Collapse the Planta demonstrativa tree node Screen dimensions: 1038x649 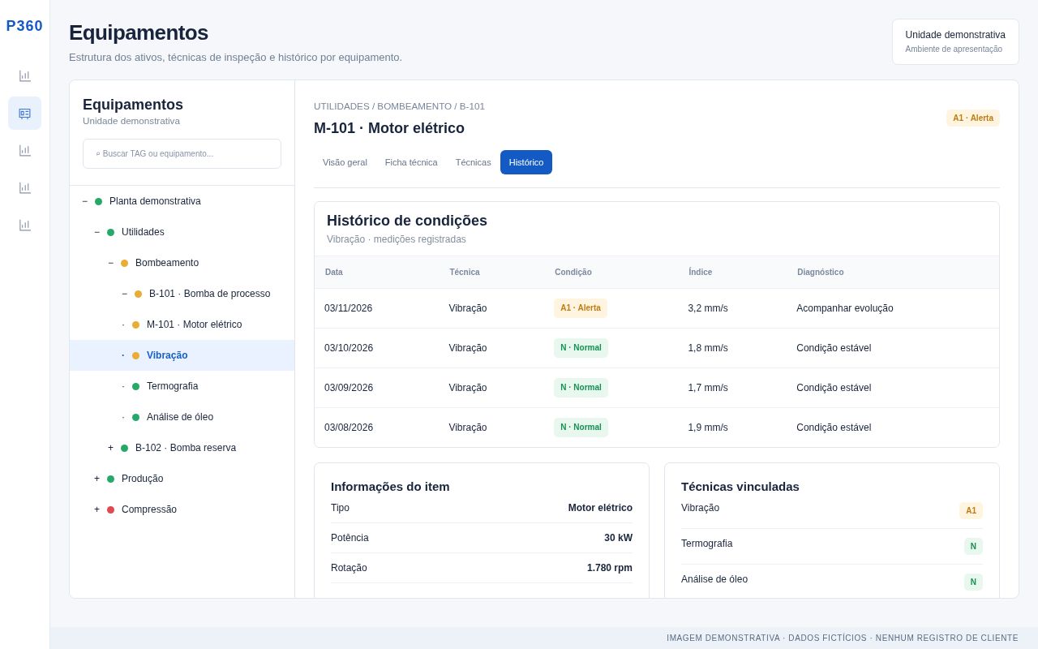[85, 201]
